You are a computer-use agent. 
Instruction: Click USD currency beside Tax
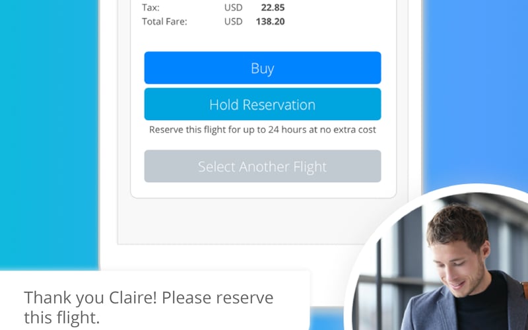pyautogui.click(x=234, y=7)
